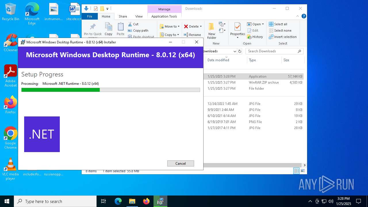Switch to the View ribbon tab
The height and width of the screenshot is (207, 368).
(x=139, y=16)
